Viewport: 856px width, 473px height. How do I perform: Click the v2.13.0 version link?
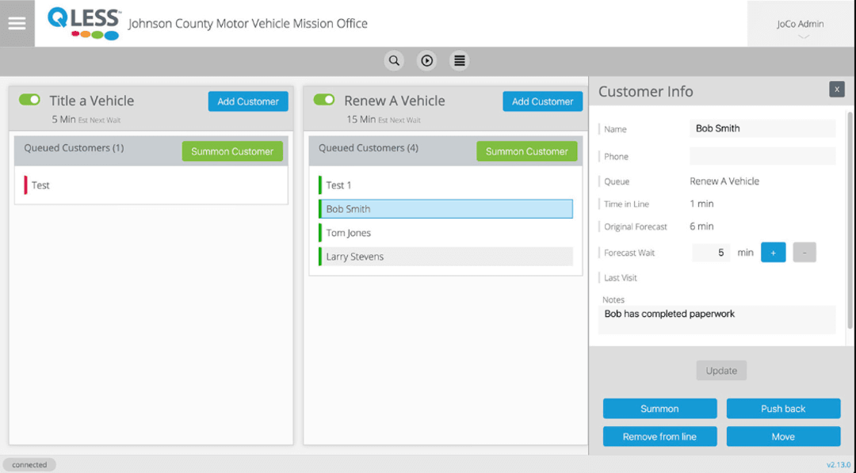[838, 464]
